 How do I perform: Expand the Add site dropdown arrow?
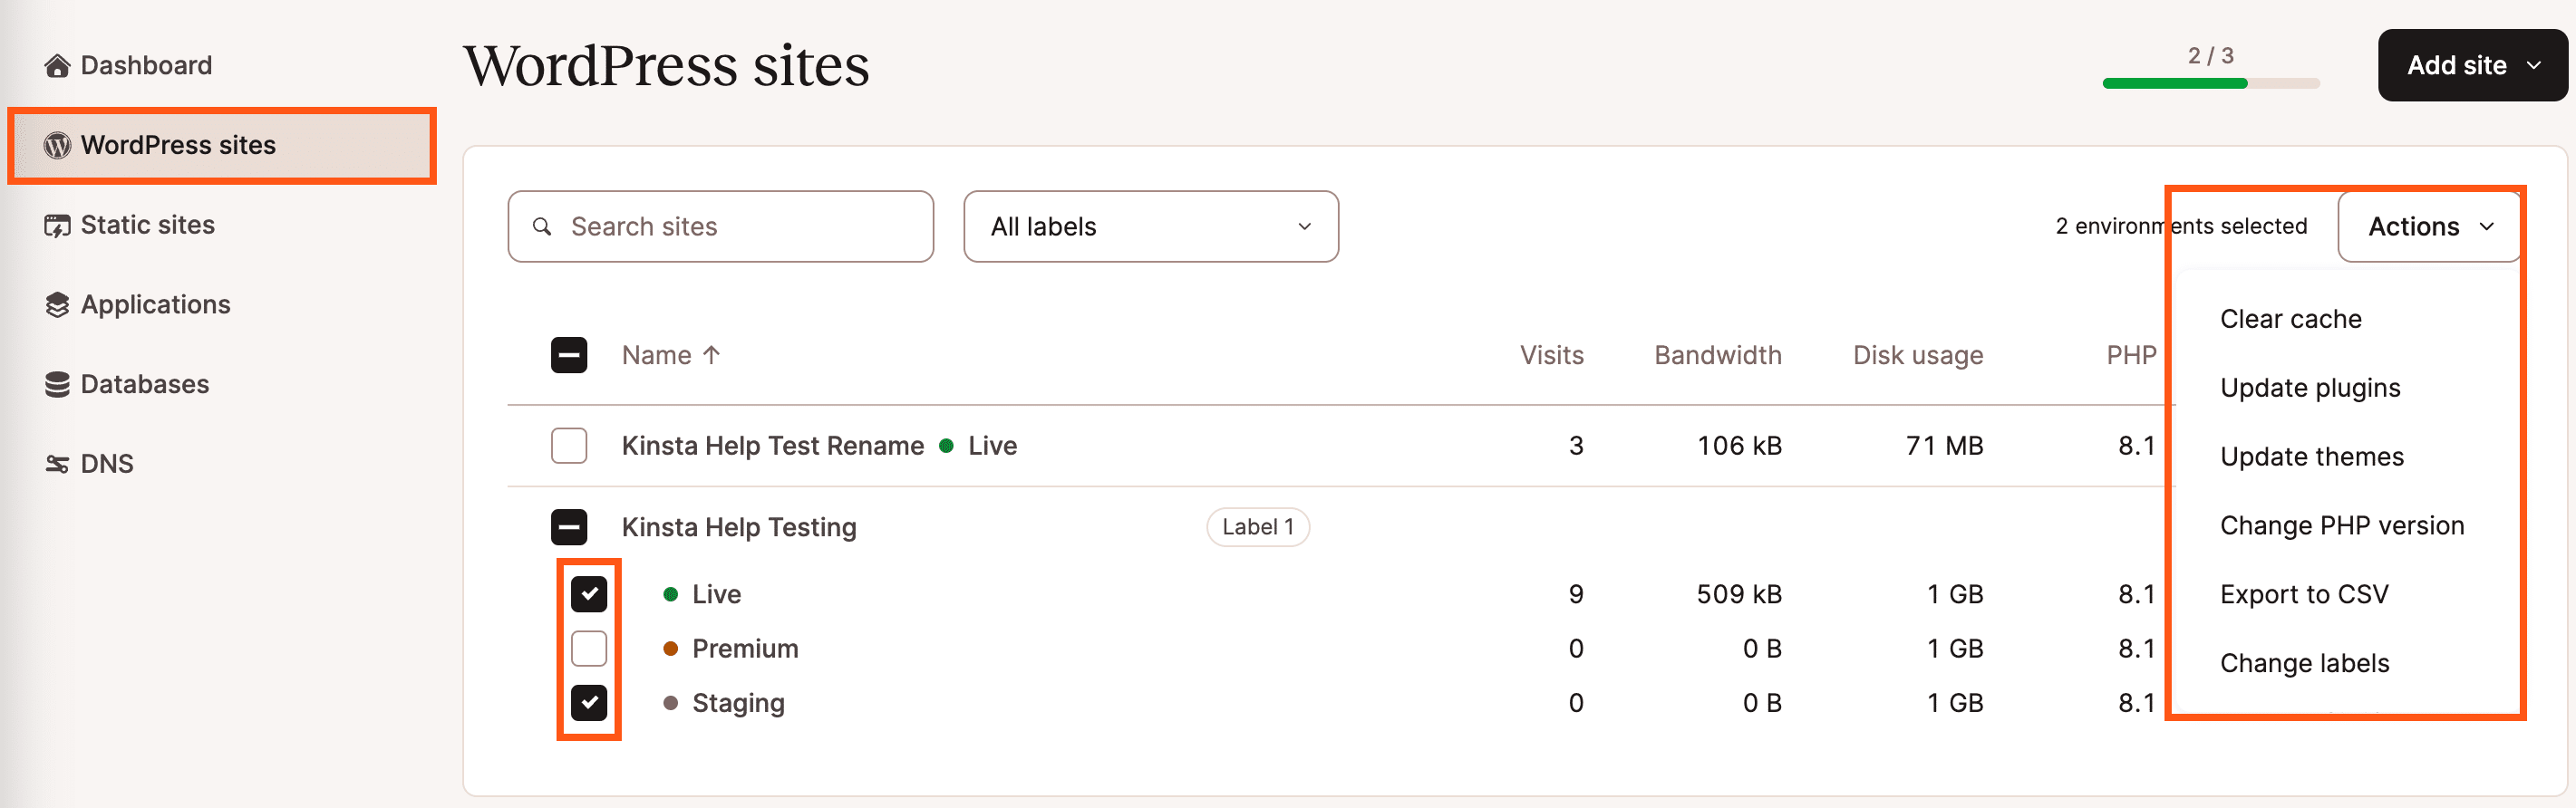(x=2534, y=65)
